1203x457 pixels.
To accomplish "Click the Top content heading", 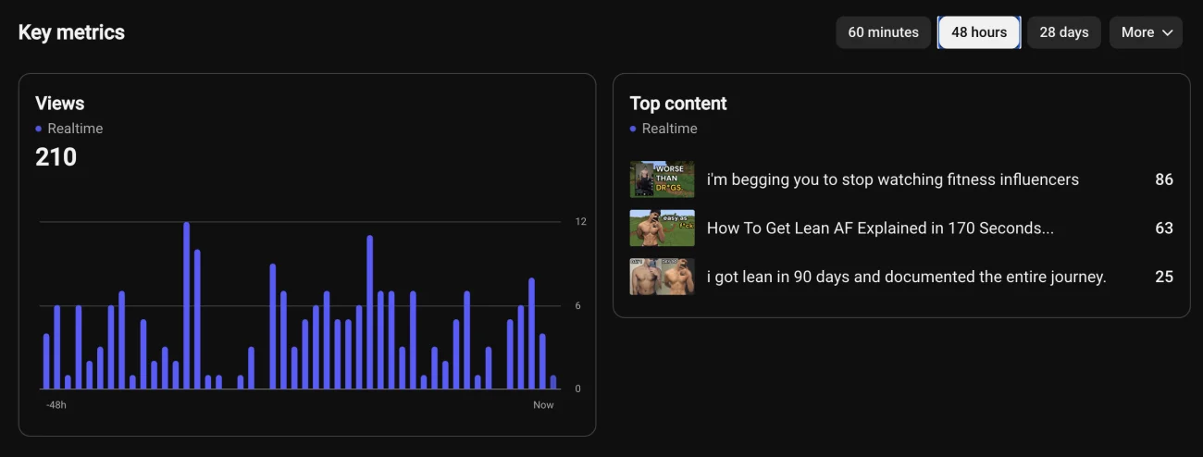I will 678,104.
